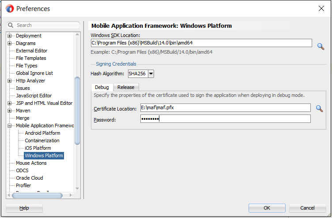Screen dimensions: 332x218
Task: Close the Preferences dialog
Action: pyautogui.click(x=321, y=8)
